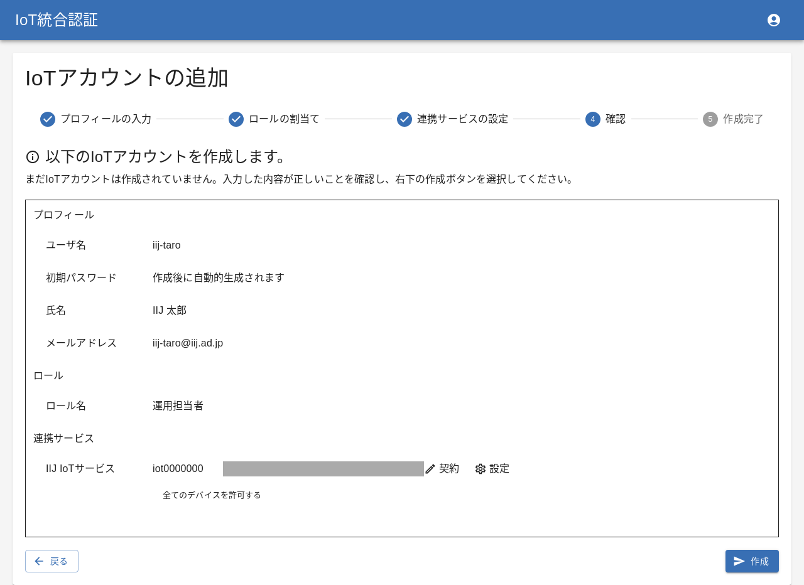The image size is (804, 585).
Task: Select the 連携サービスの設定 step label
Action: click(462, 119)
